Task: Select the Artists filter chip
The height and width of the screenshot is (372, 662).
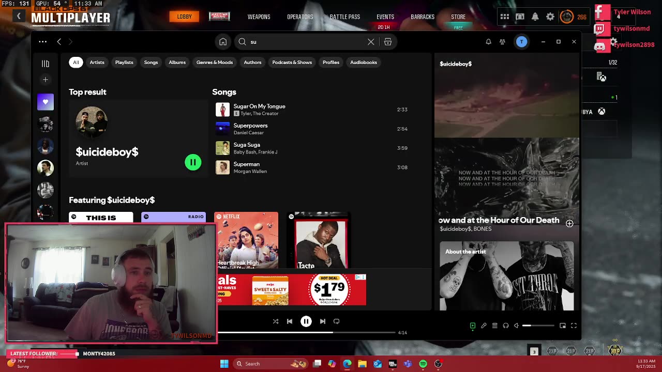Action: (97, 63)
